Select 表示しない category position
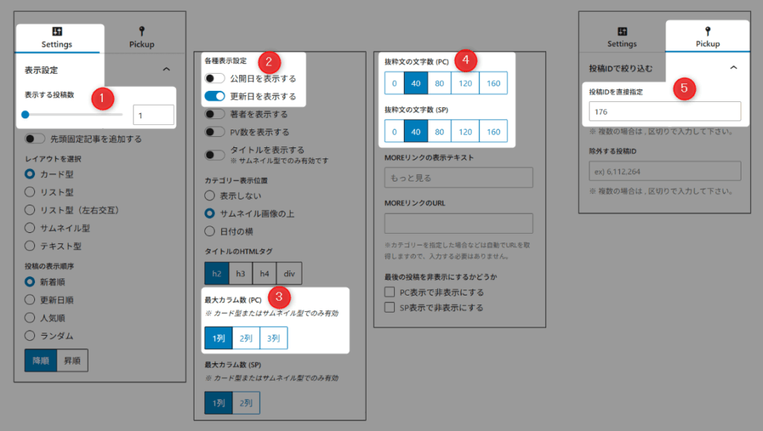The height and width of the screenshot is (431, 763). [x=209, y=195]
